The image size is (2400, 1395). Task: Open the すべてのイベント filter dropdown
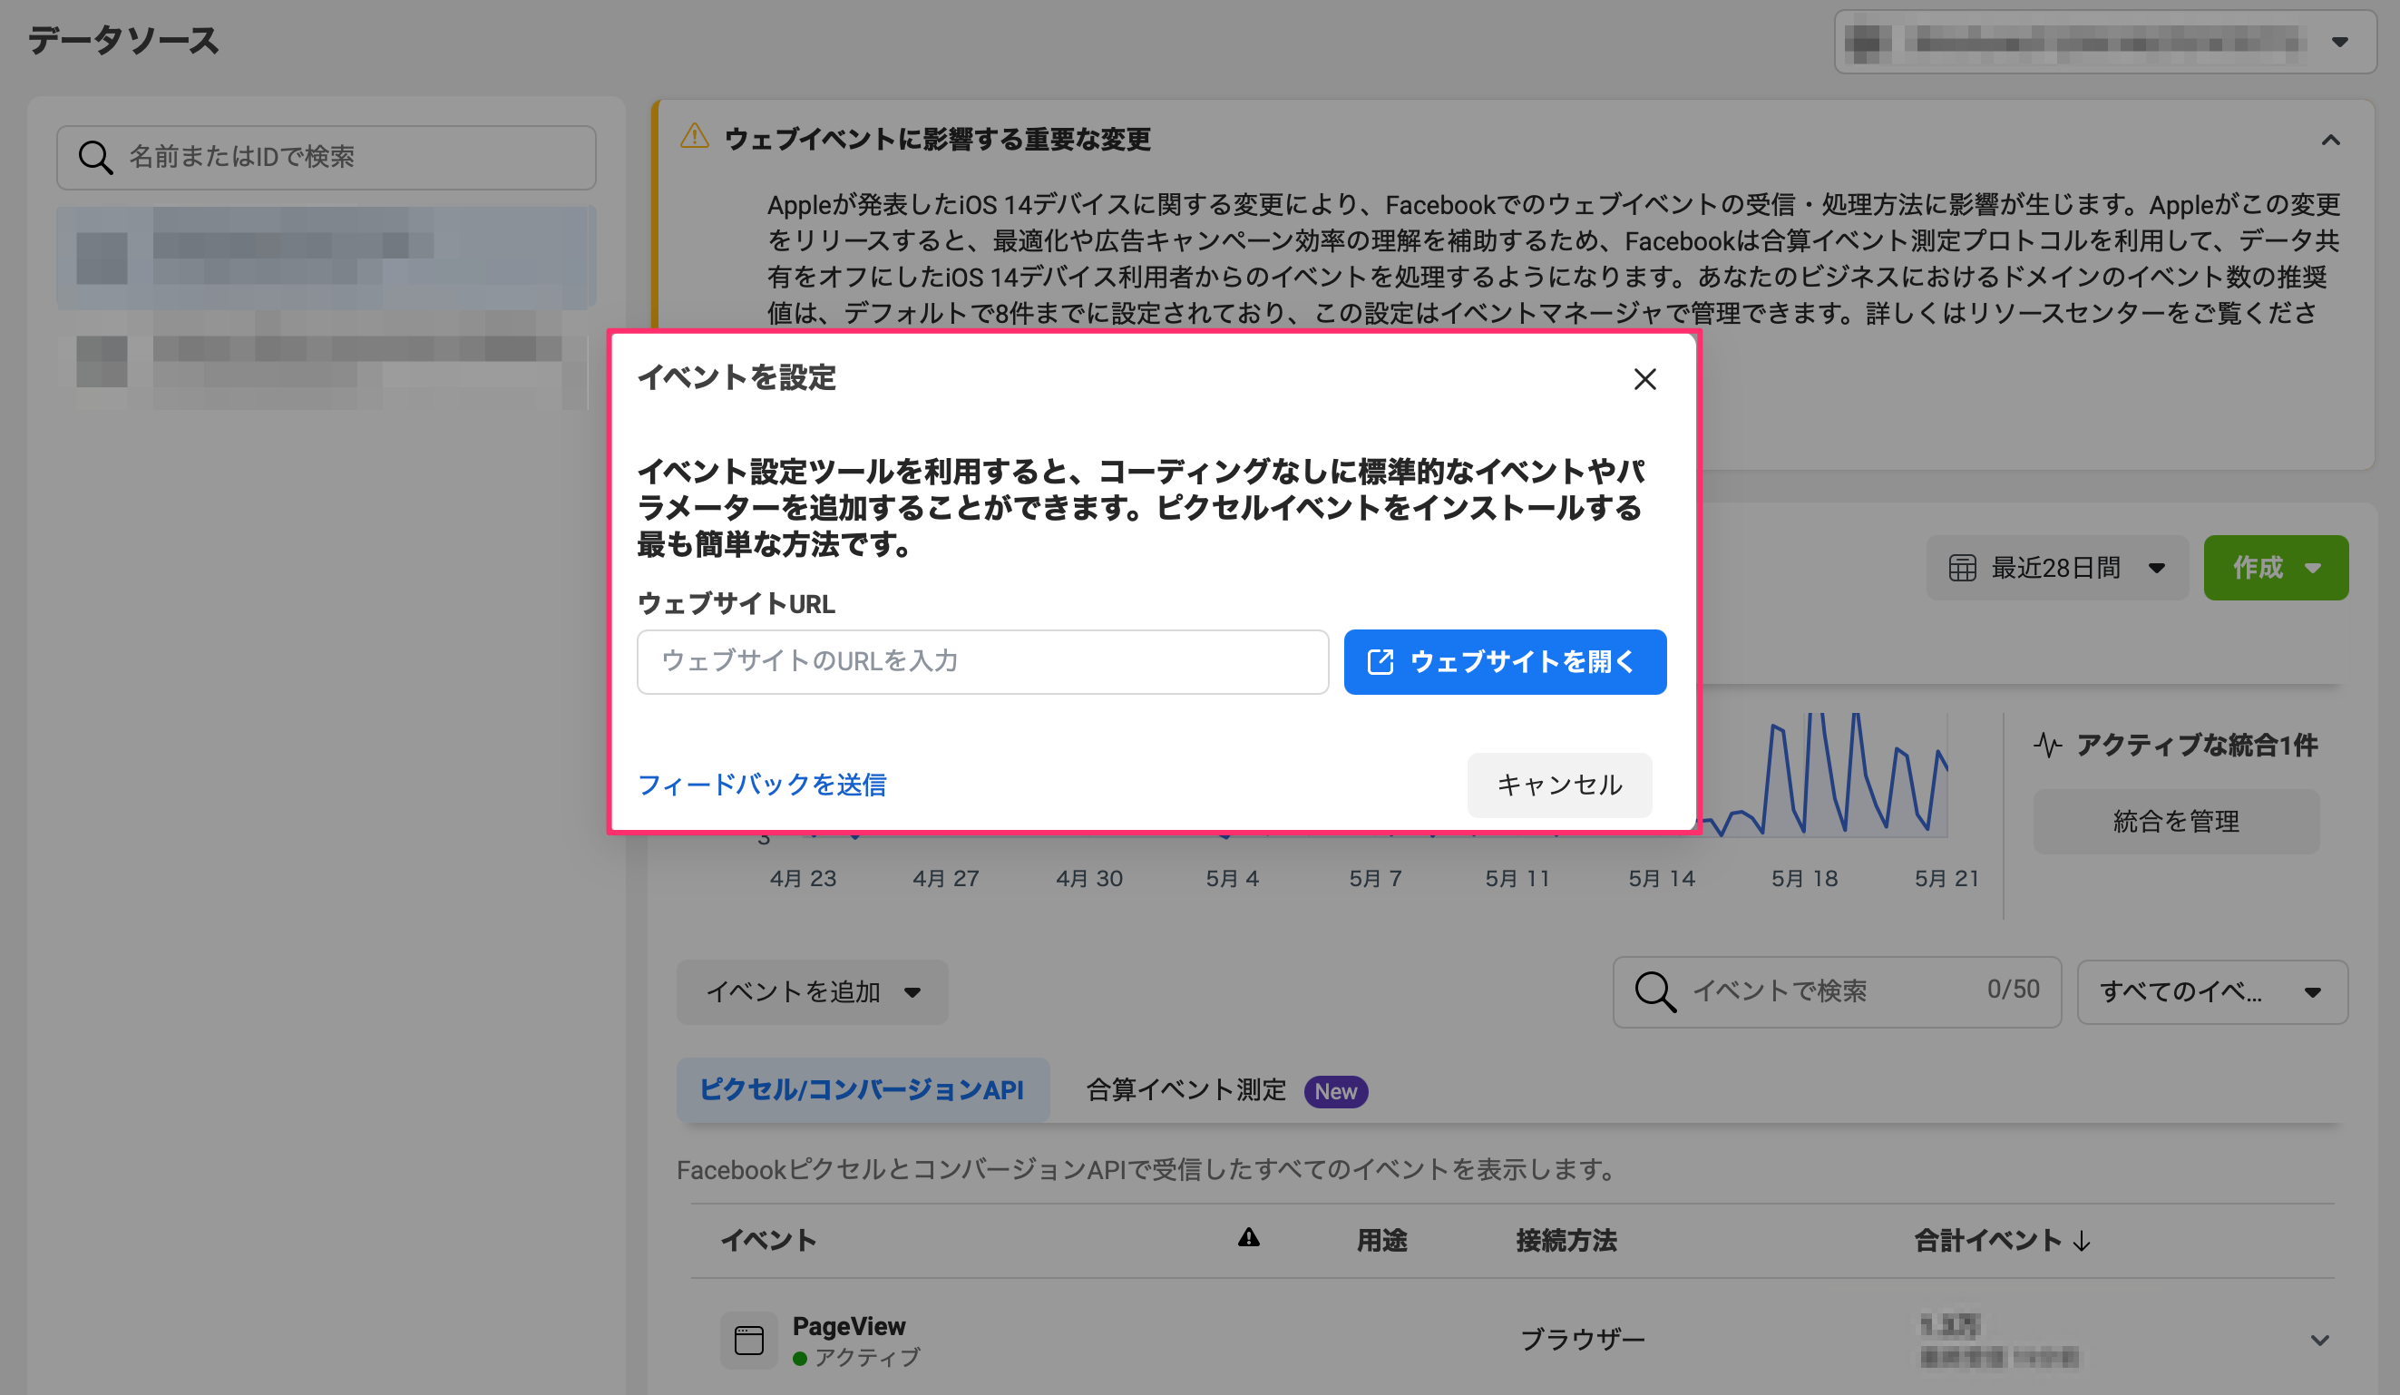[x=2210, y=992]
